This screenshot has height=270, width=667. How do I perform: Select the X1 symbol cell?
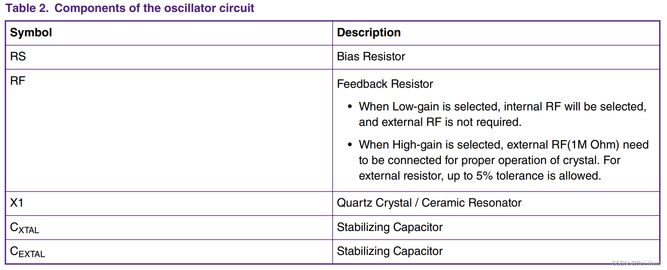(x=16, y=203)
